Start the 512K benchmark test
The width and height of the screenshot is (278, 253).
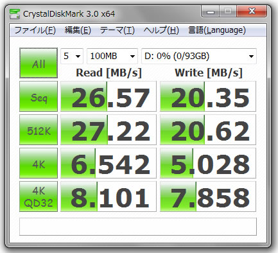[x=39, y=130]
